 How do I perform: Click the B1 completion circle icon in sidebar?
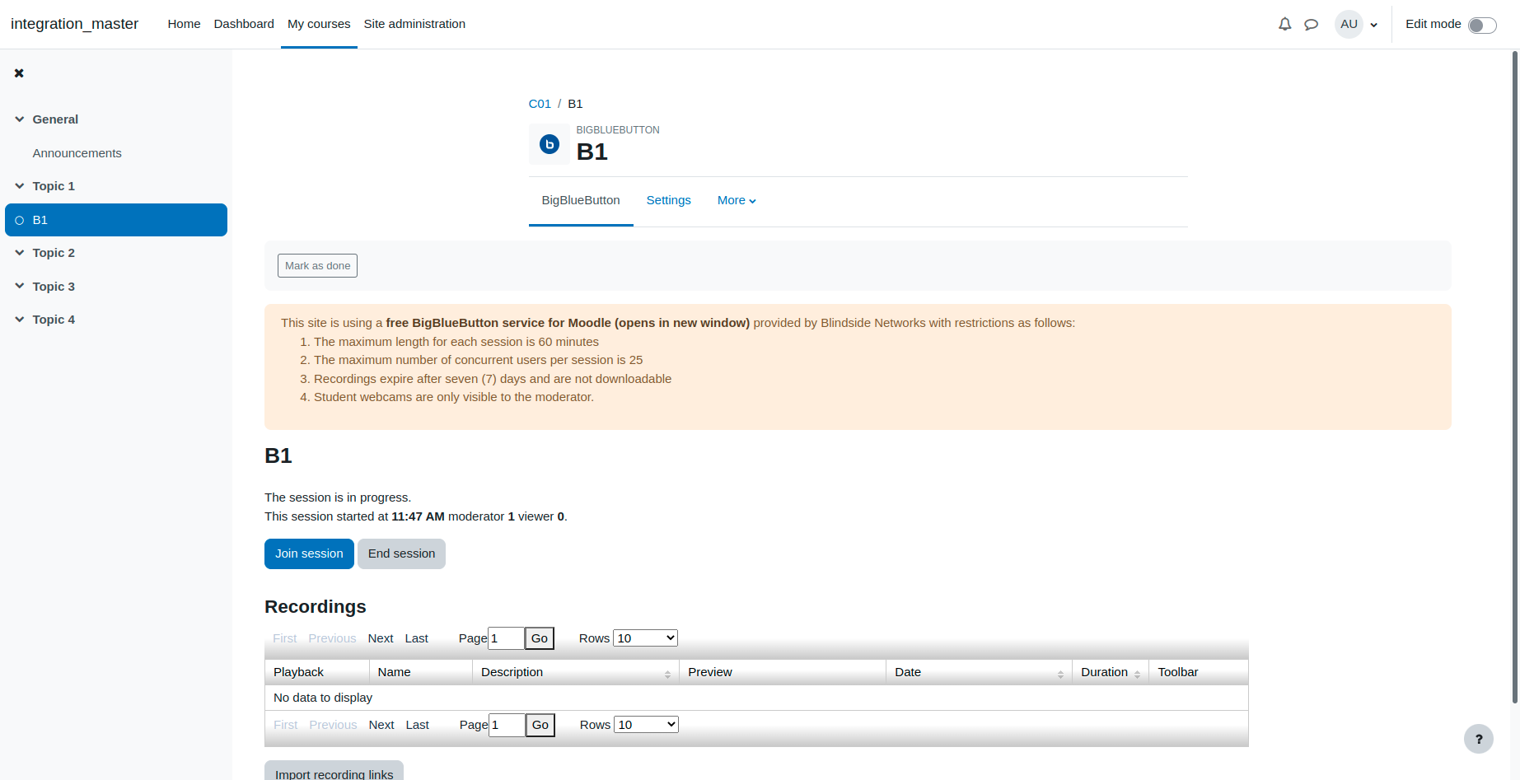pos(20,220)
